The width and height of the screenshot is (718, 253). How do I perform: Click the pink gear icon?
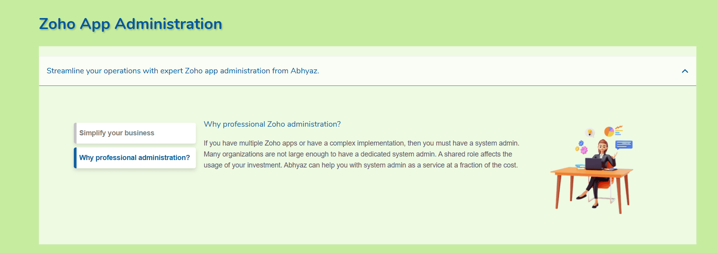[584, 150]
